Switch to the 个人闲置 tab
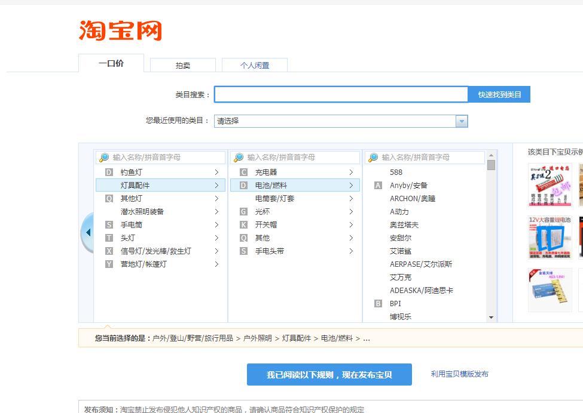The width and height of the screenshot is (583, 413). point(254,64)
